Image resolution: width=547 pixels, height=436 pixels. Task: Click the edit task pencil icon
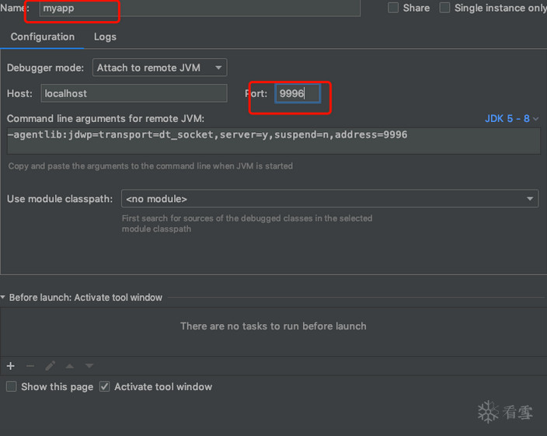[50, 366]
